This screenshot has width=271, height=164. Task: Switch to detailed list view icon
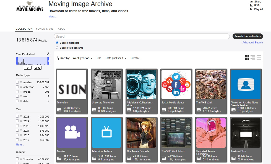point(253,58)
